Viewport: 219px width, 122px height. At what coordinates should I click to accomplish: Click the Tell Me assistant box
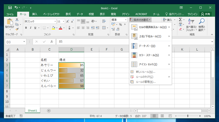click(175, 14)
